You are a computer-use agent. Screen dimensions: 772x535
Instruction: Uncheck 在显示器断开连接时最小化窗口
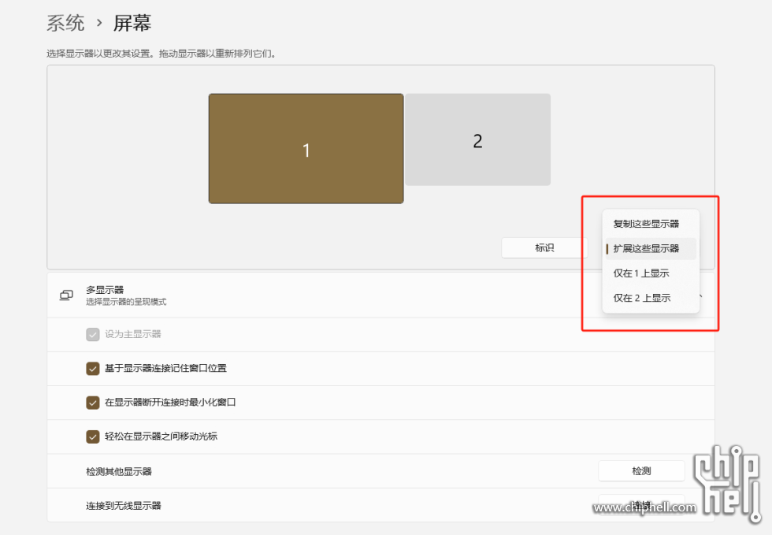(x=93, y=403)
